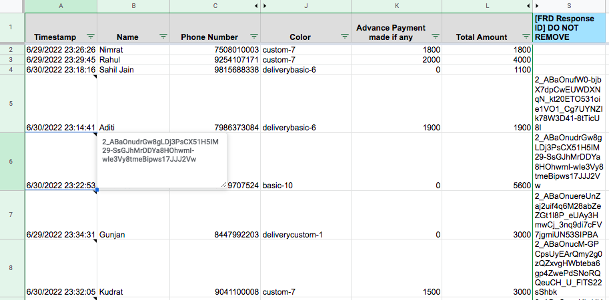This screenshot has width=609, height=300.
Task: Select row 8 header
Action: click(x=11, y=268)
